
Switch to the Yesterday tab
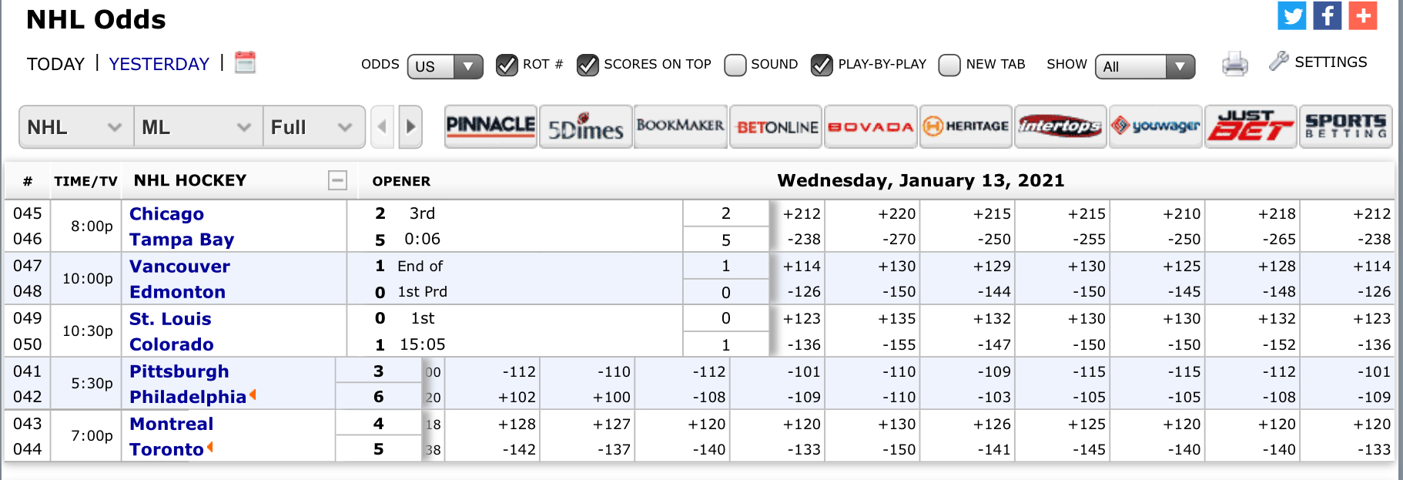(x=159, y=64)
